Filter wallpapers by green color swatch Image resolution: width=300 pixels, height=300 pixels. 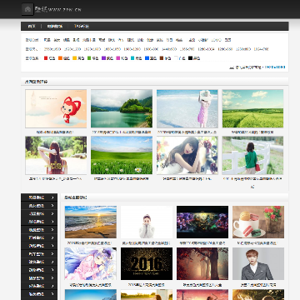coord(89,58)
